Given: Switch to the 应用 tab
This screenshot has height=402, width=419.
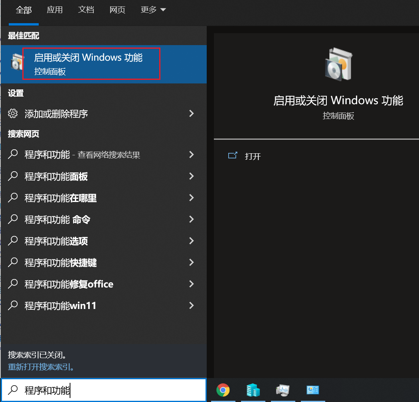Looking at the screenshot, I should [55, 10].
